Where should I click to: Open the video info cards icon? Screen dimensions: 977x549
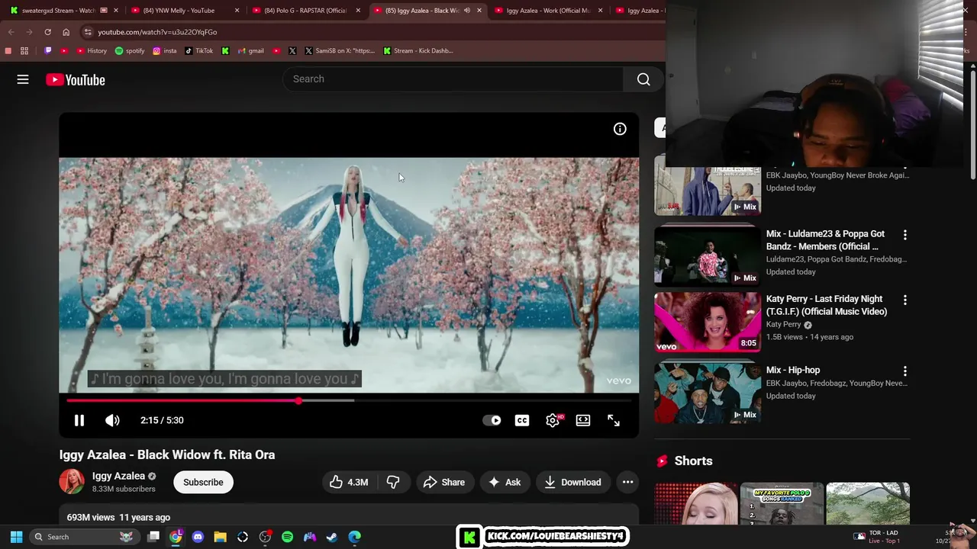pos(620,129)
